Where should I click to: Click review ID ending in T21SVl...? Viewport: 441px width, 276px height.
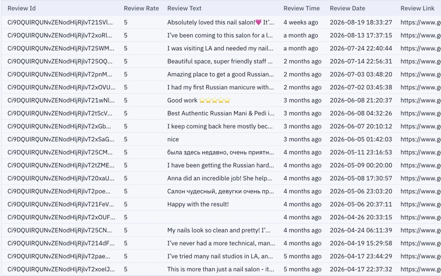[x=60, y=22]
